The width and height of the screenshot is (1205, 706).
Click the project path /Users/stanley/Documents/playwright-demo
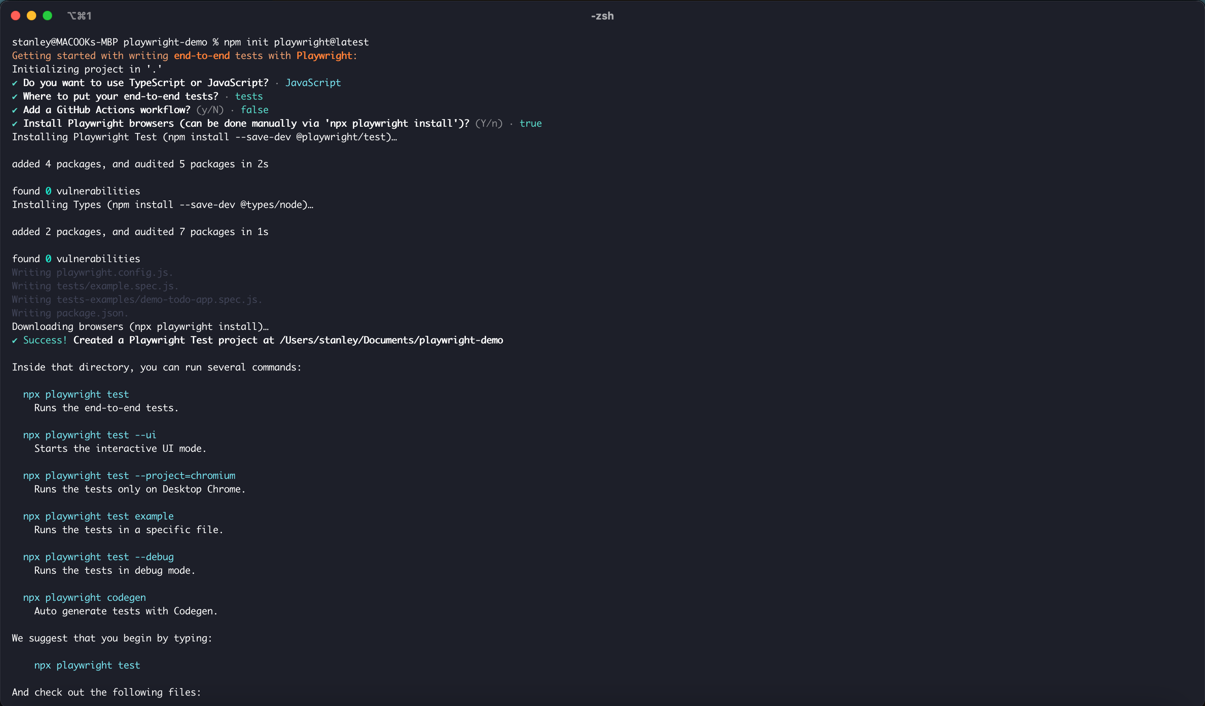point(391,340)
